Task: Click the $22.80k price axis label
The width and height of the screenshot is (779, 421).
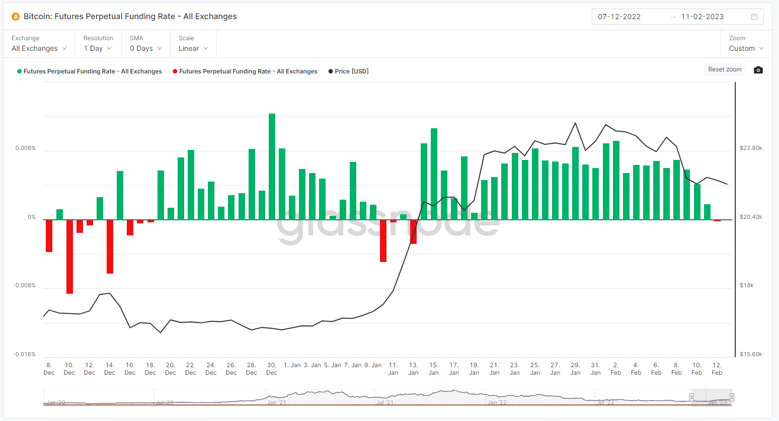Action: (x=751, y=148)
